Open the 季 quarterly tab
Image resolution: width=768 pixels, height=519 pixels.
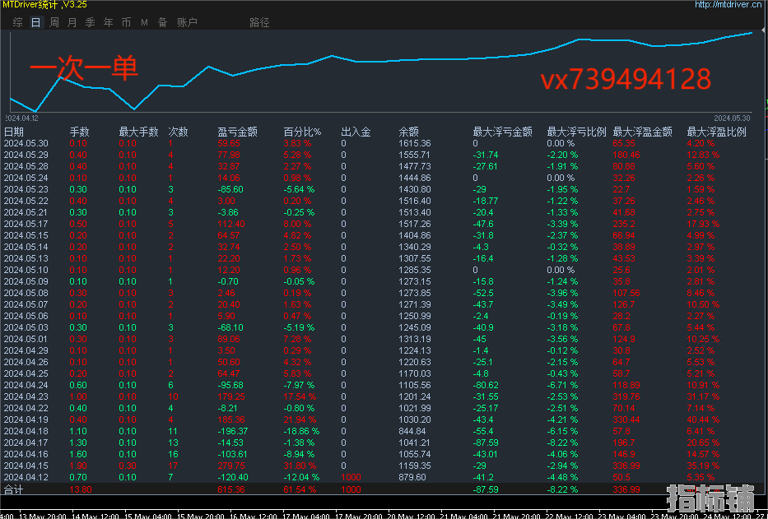tap(91, 22)
